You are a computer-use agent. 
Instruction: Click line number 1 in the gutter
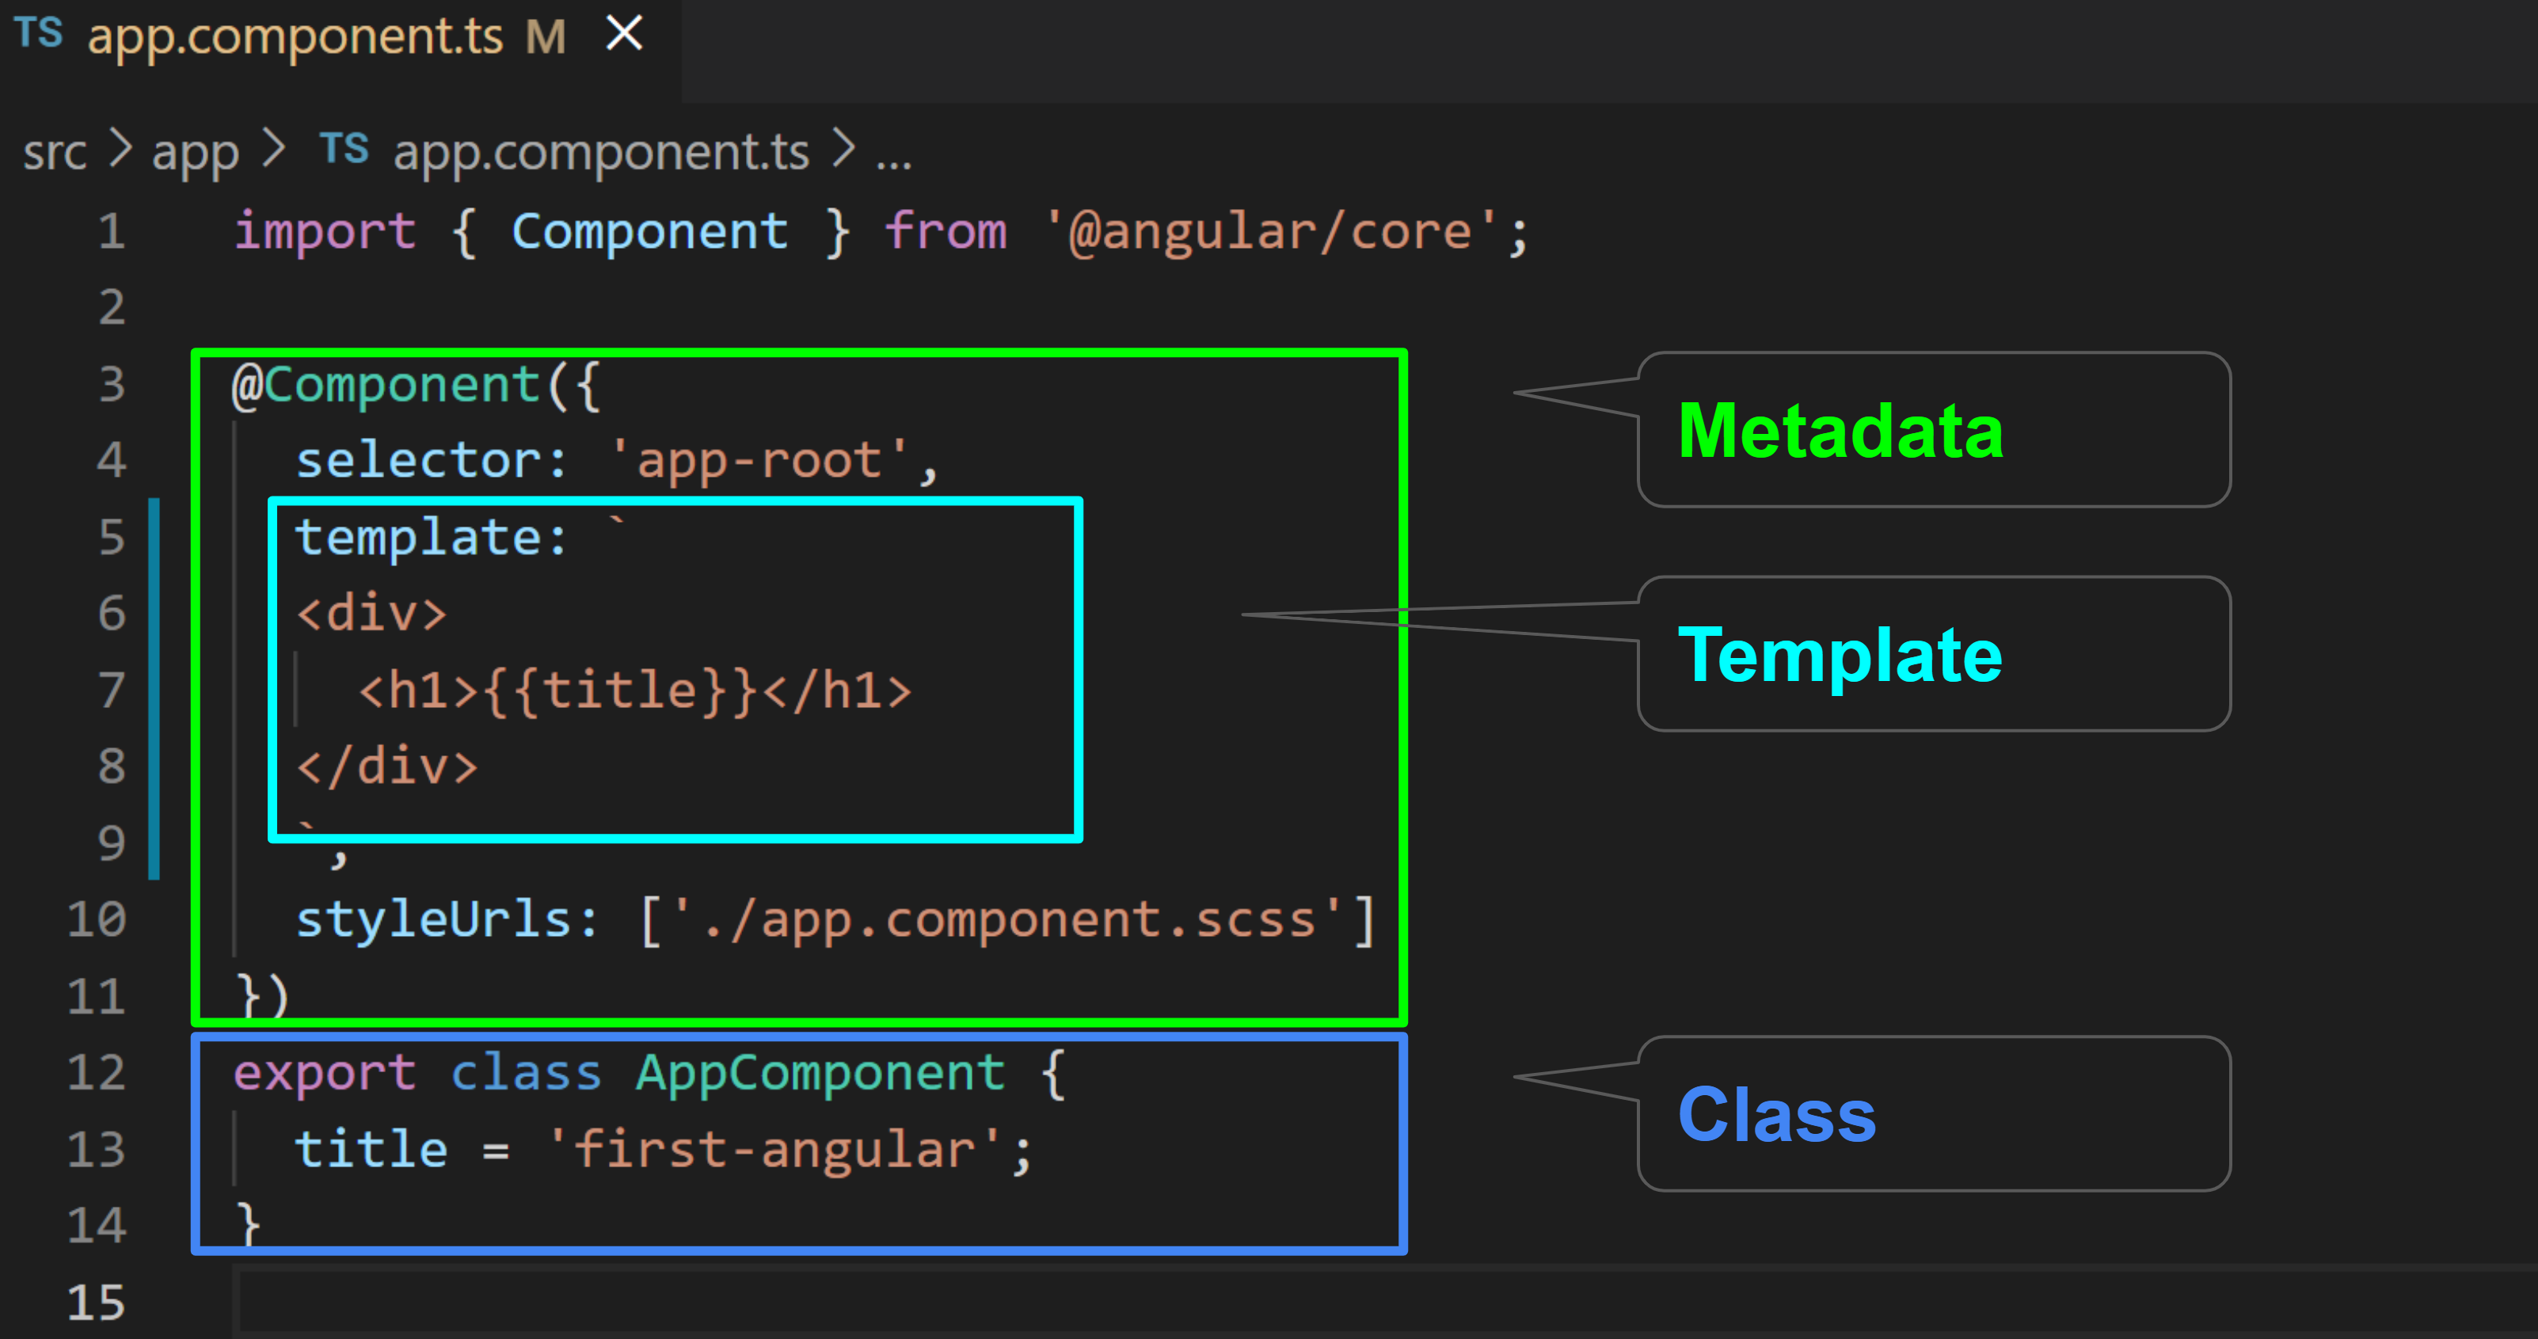click(112, 231)
